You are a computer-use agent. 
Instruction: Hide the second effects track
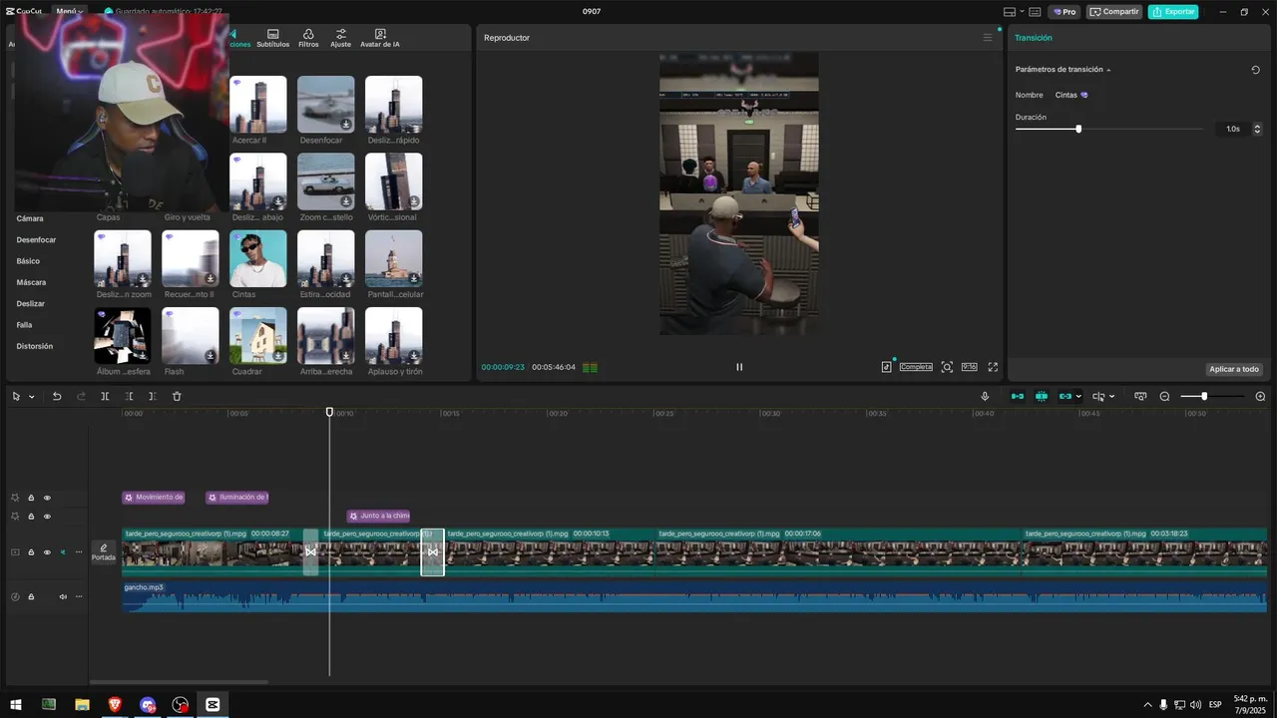47,517
